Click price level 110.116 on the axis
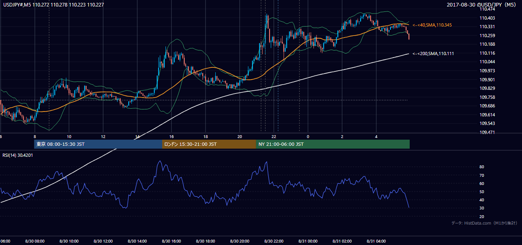This screenshot has width=522, height=245. click(x=487, y=53)
